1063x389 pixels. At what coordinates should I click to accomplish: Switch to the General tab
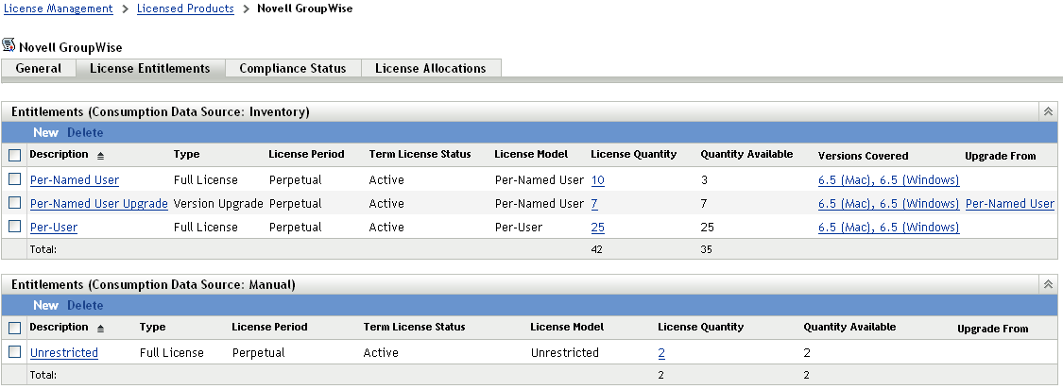click(x=39, y=69)
